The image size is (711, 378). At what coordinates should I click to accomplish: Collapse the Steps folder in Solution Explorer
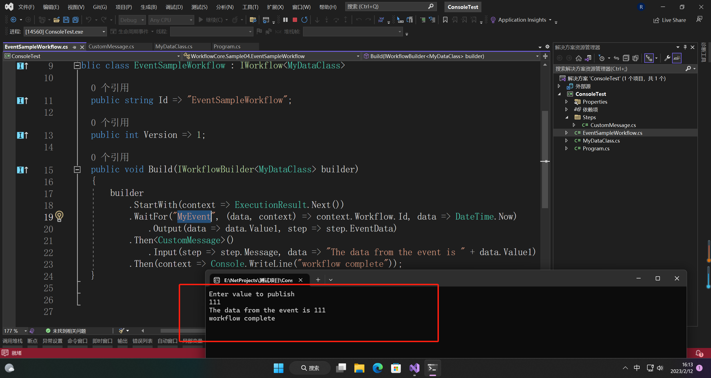tap(567, 117)
